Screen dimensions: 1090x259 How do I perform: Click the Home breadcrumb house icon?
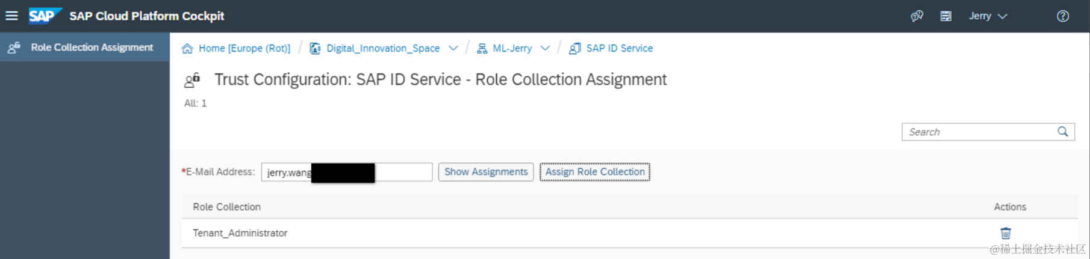[187, 49]
